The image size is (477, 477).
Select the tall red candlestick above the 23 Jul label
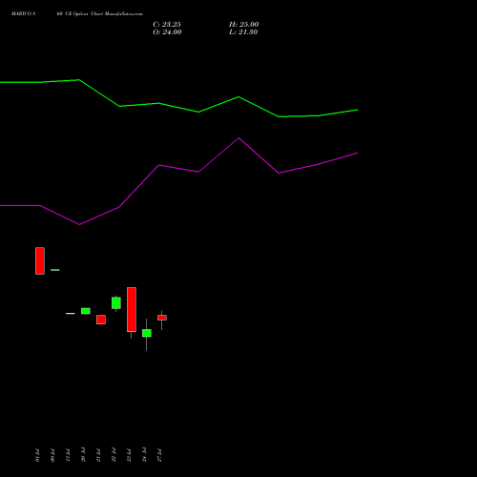(132, 310)
